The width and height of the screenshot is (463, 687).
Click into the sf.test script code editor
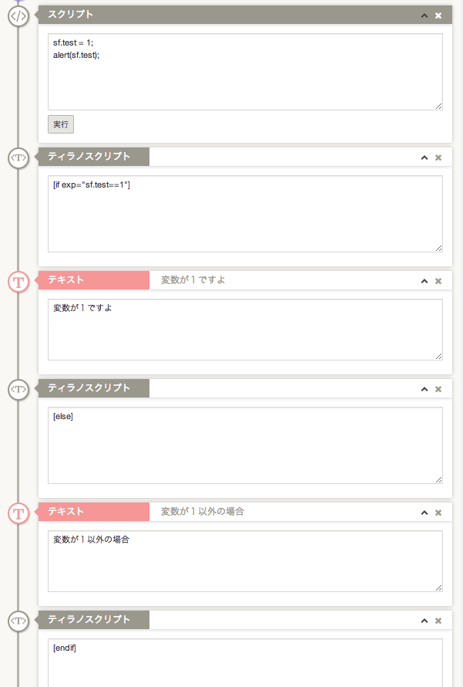(245, 71)
